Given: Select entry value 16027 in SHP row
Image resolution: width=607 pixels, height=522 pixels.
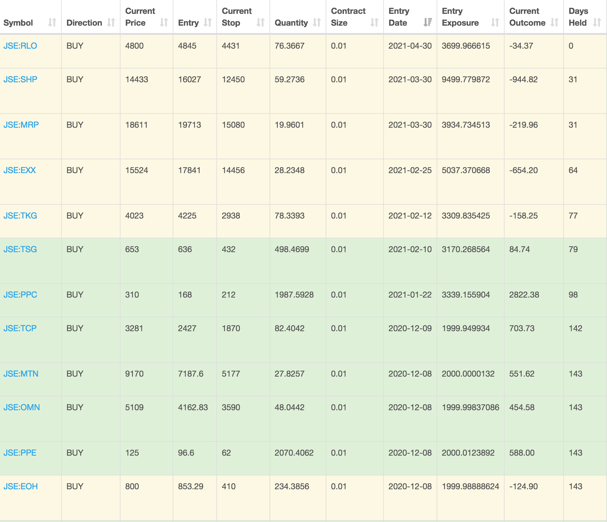Looking at the screenshot, I should tap(190, 79).
